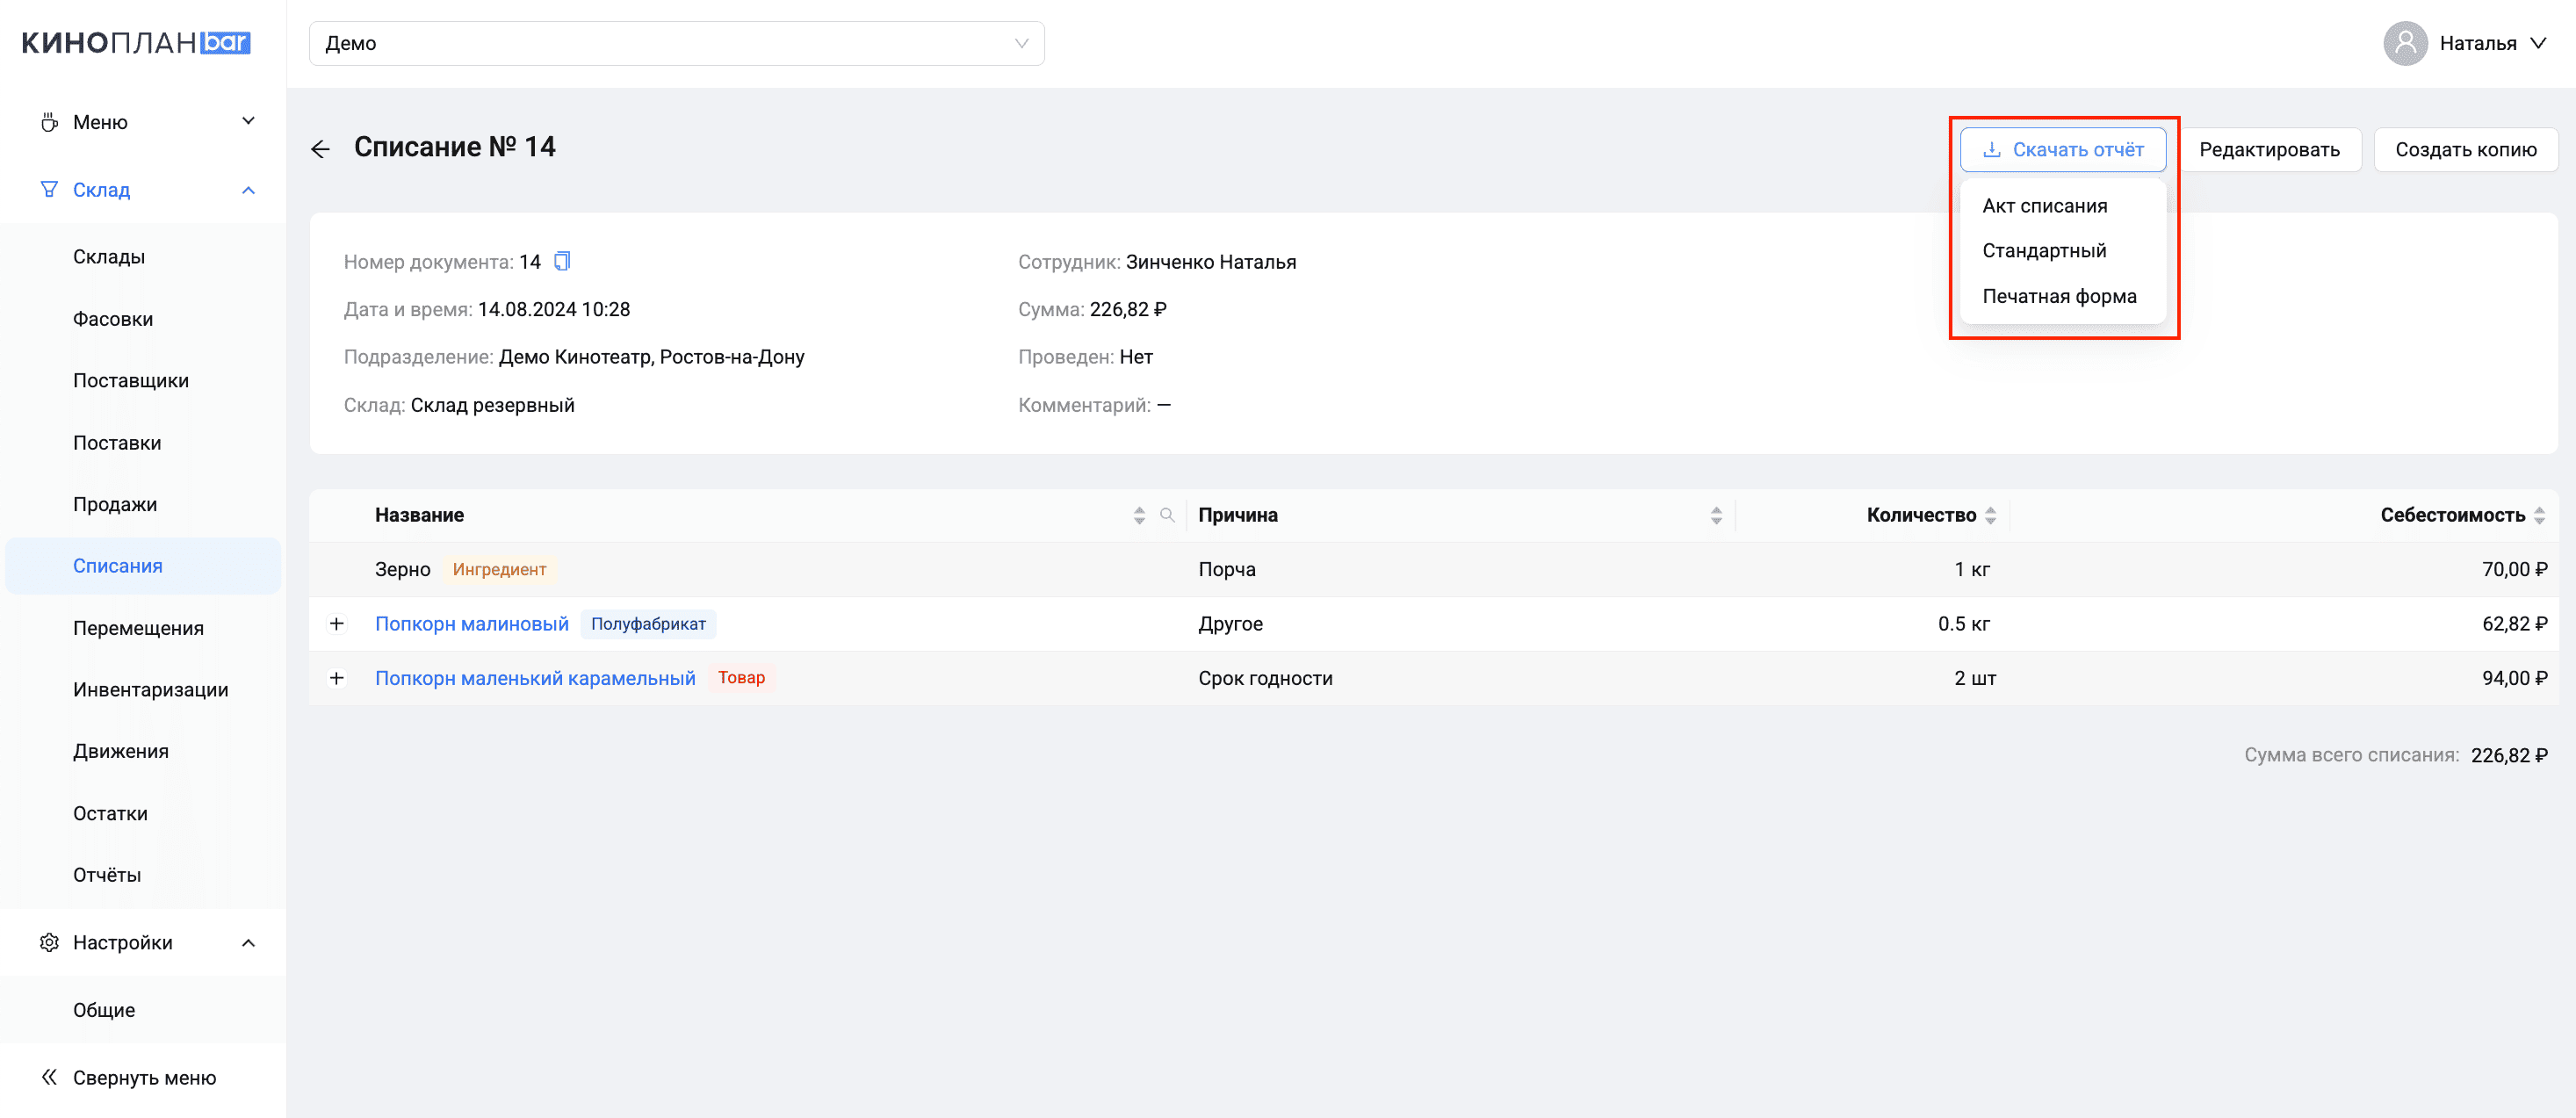Viewport: 2576px width, 1118px height.
Task: Click the Склад funnel icon in sidebar
Action: point(49,189)
